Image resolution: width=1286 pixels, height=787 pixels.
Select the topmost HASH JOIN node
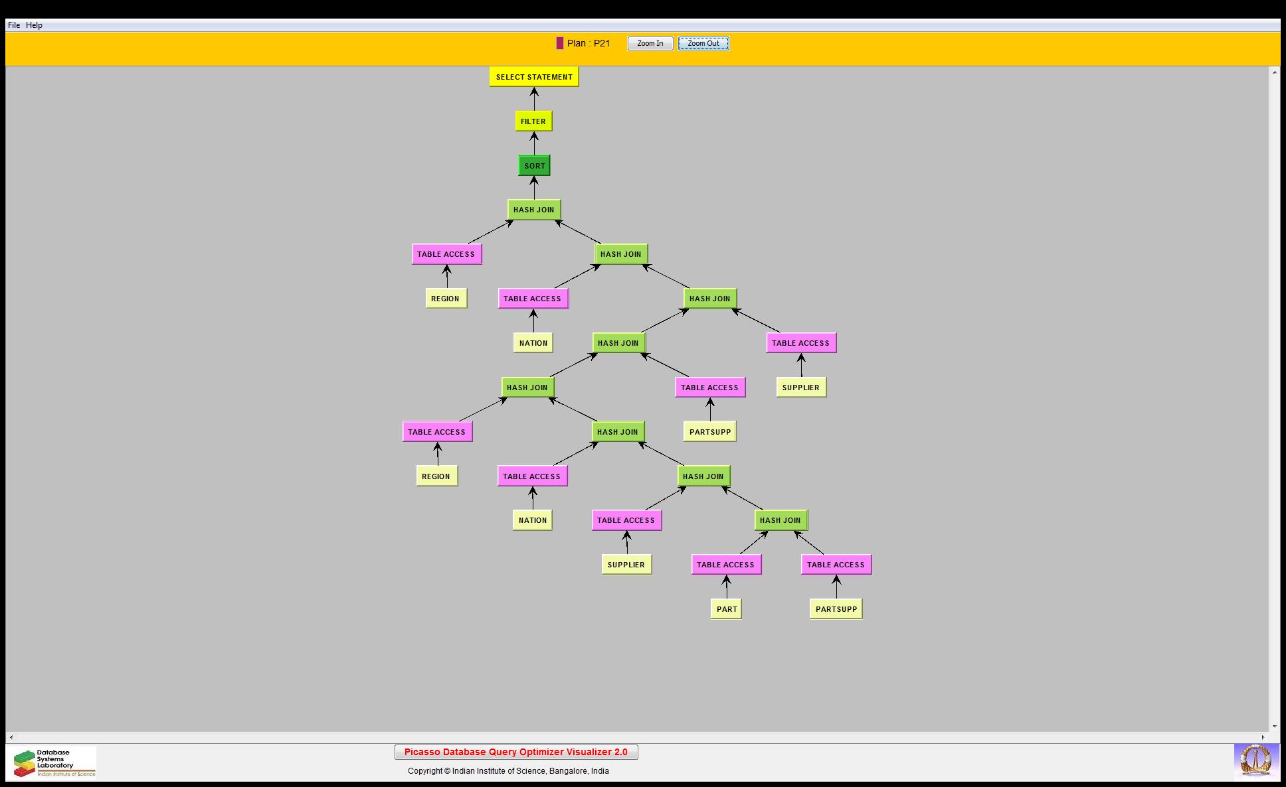(x=533, y=210)
